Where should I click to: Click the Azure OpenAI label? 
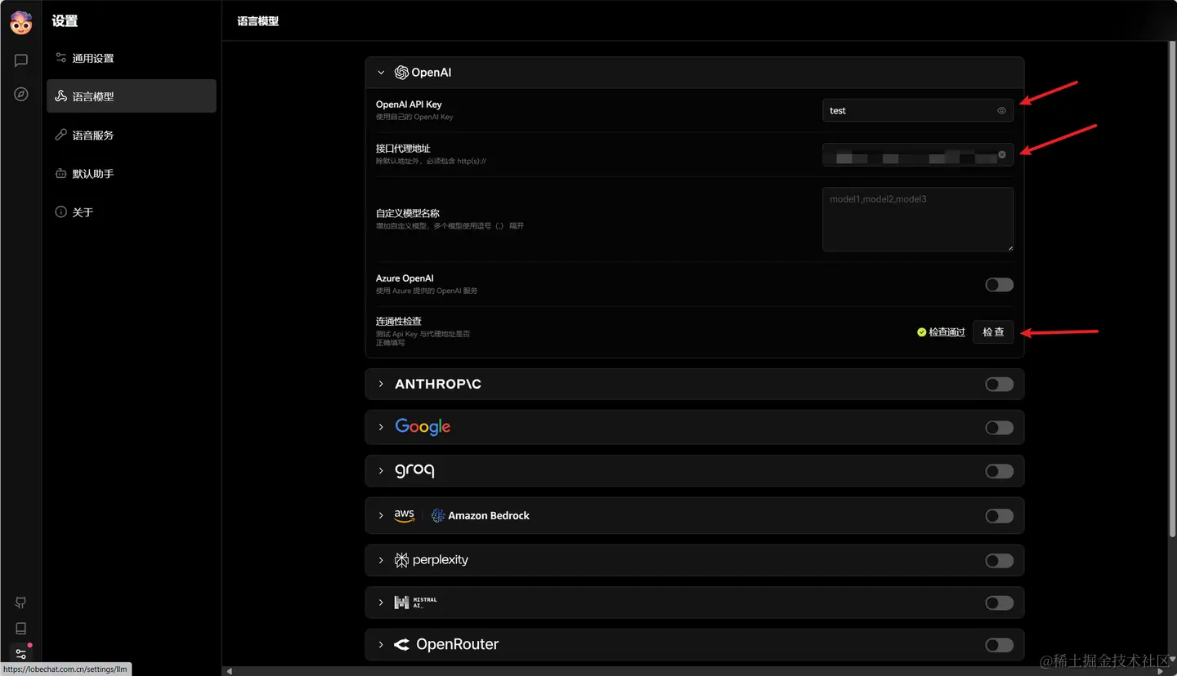(405, 278)
